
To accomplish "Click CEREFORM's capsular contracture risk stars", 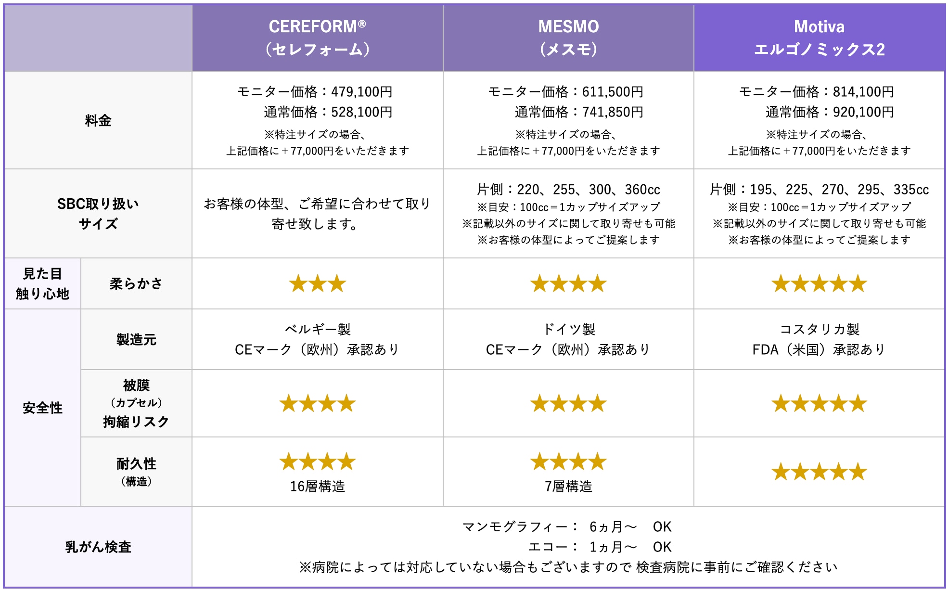I will (x=318, y=403).
